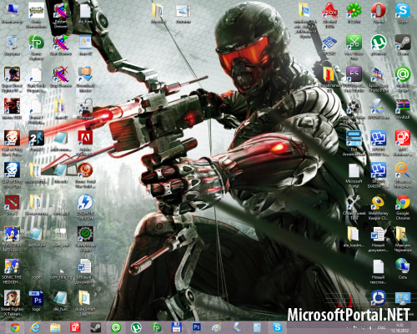The height and width of the screenshot is (334, 417).
Task: Open the Opera browser desktop shortcut
Action: [x=379, y=13]
